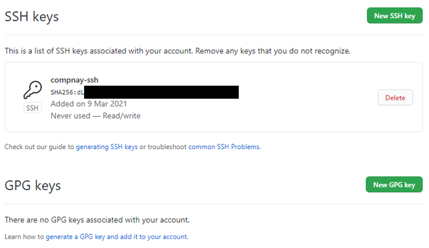The image size is (429, 248).
Task: Click the SSH keys list description sentence
Action: (x=178, y=51)
